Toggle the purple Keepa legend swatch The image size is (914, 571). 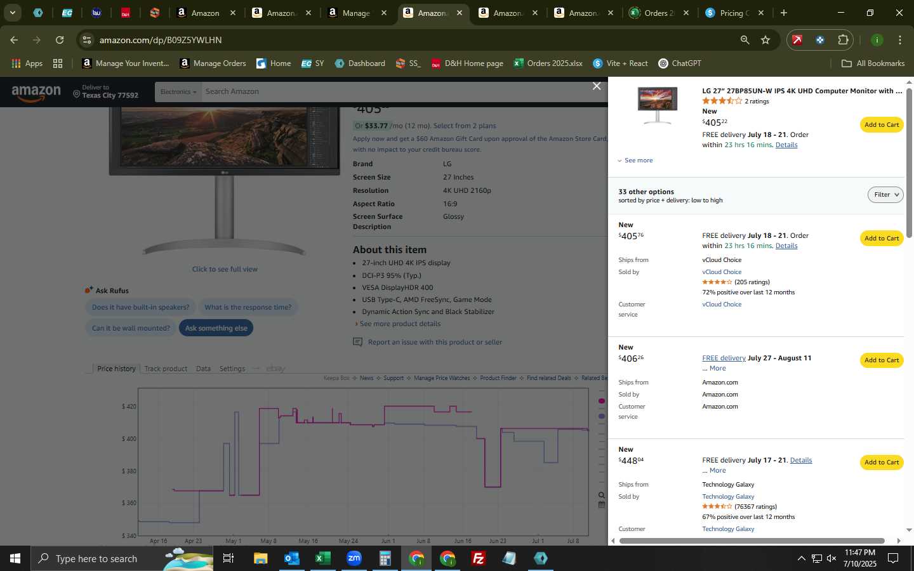coord(602,416)
